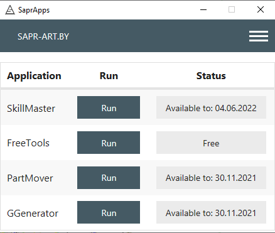Click the Status column header
Screen dimensions: 275x233
pos(211,76)
